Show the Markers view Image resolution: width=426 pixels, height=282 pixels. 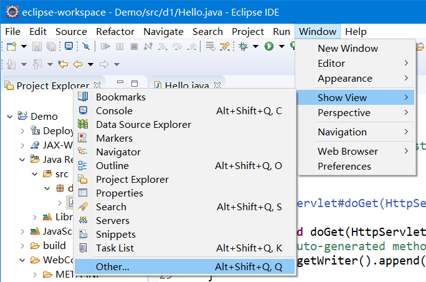(x=185, y=139)
